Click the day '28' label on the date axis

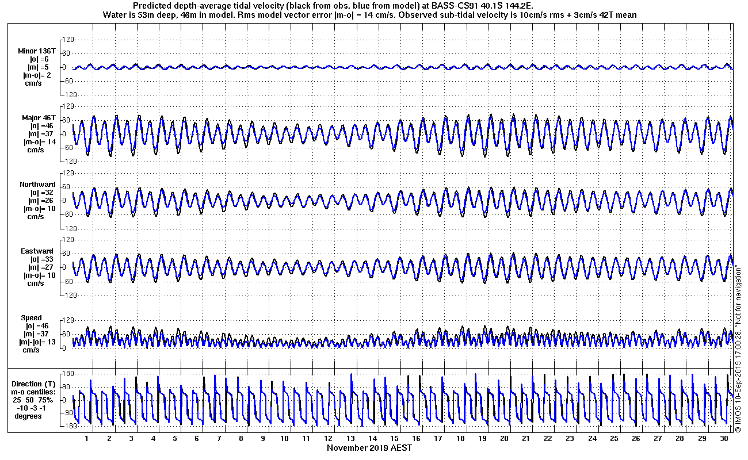coord(680,439)
